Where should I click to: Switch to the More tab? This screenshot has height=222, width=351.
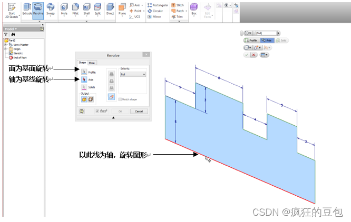(92, 63)
